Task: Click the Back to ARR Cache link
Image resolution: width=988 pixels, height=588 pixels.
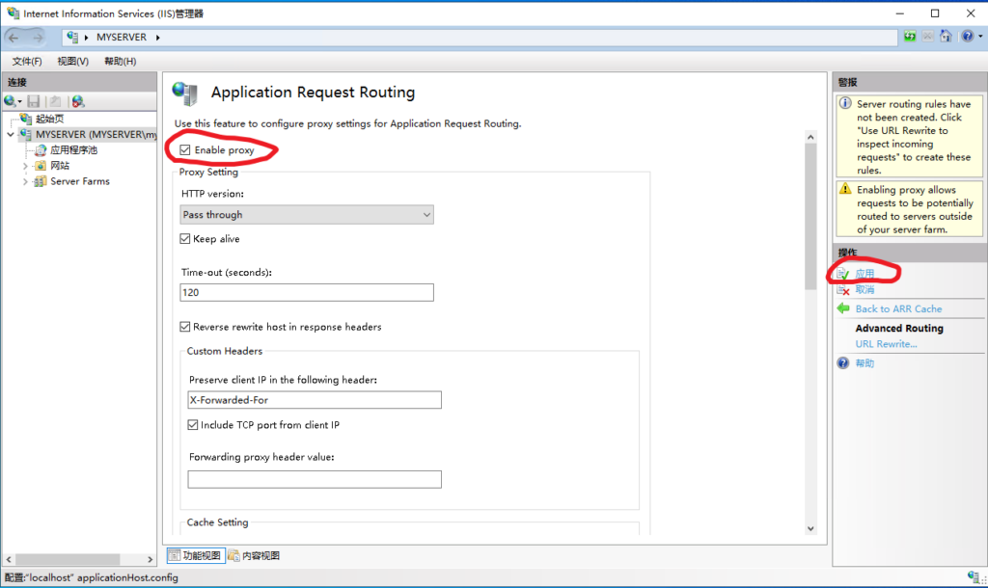Action: (898, 309)
